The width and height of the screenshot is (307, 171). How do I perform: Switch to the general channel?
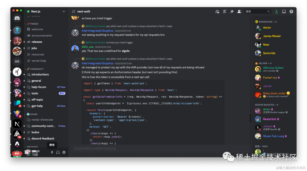36,81
